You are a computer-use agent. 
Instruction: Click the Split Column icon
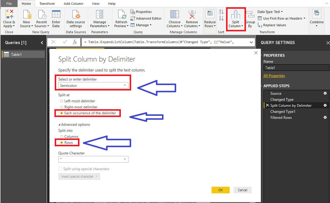click(236, 15)
